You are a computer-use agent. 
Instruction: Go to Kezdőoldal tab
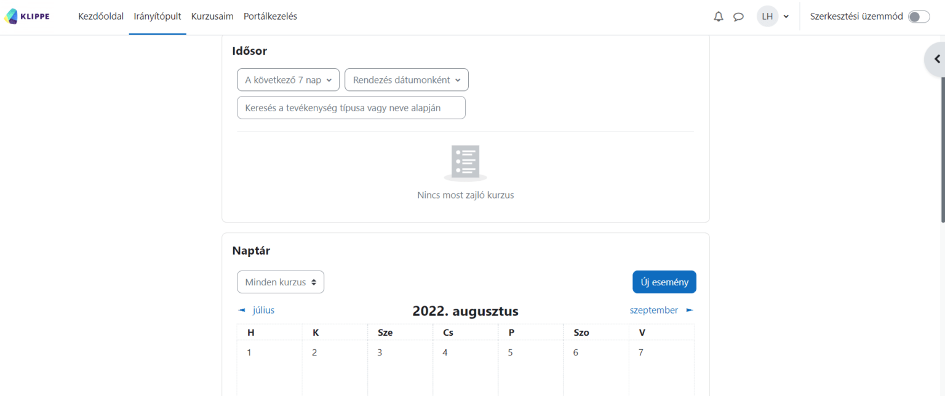101,17
